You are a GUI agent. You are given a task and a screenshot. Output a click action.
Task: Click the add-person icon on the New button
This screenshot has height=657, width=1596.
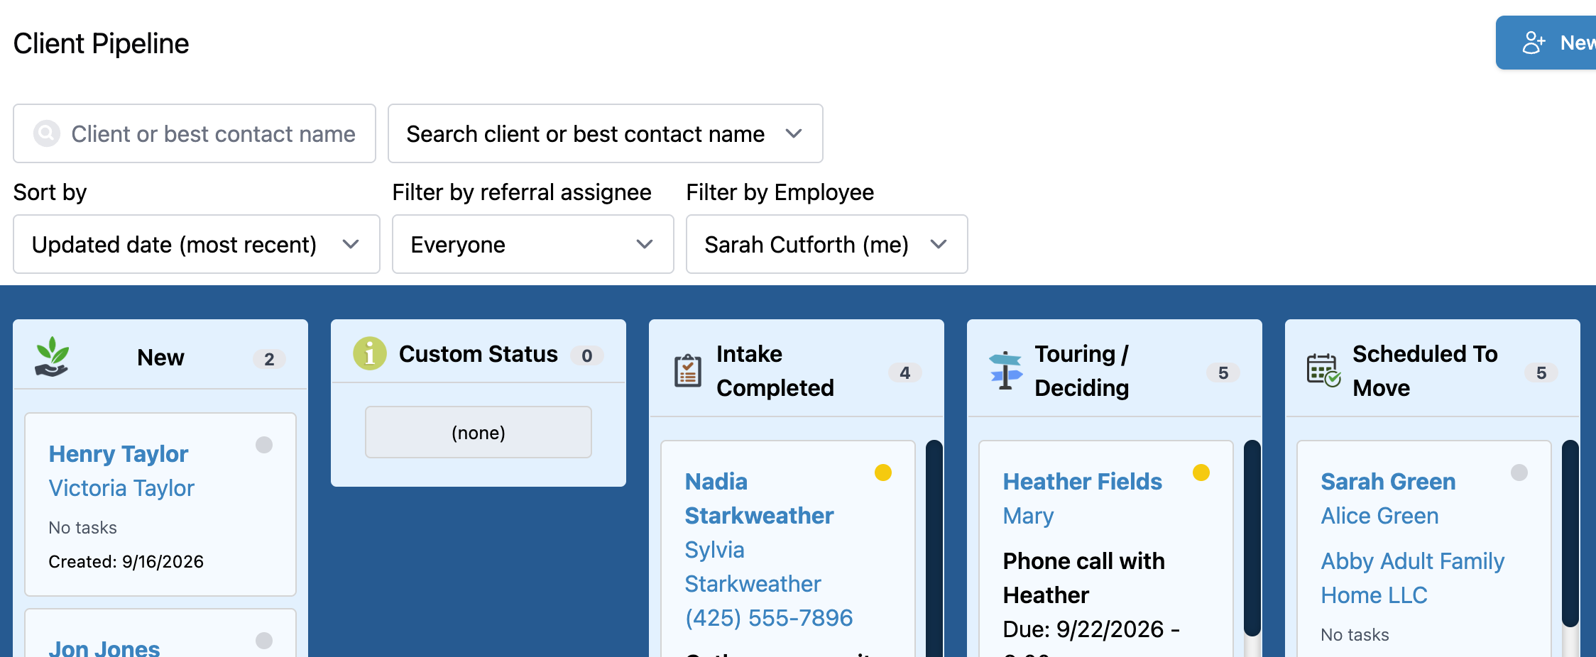point(1534,43)
